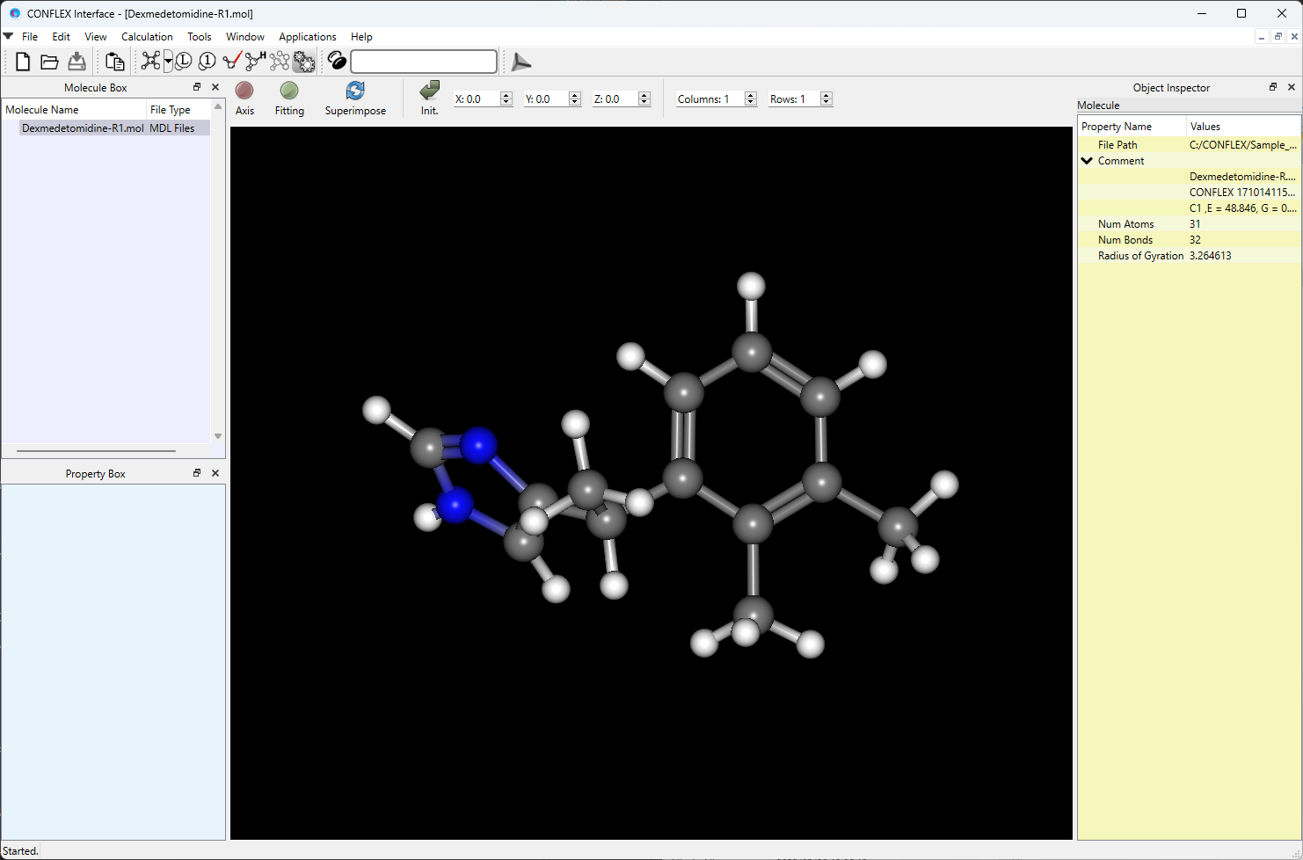
Task: Collapse the Comment property group
Action: coord(1088,161)
